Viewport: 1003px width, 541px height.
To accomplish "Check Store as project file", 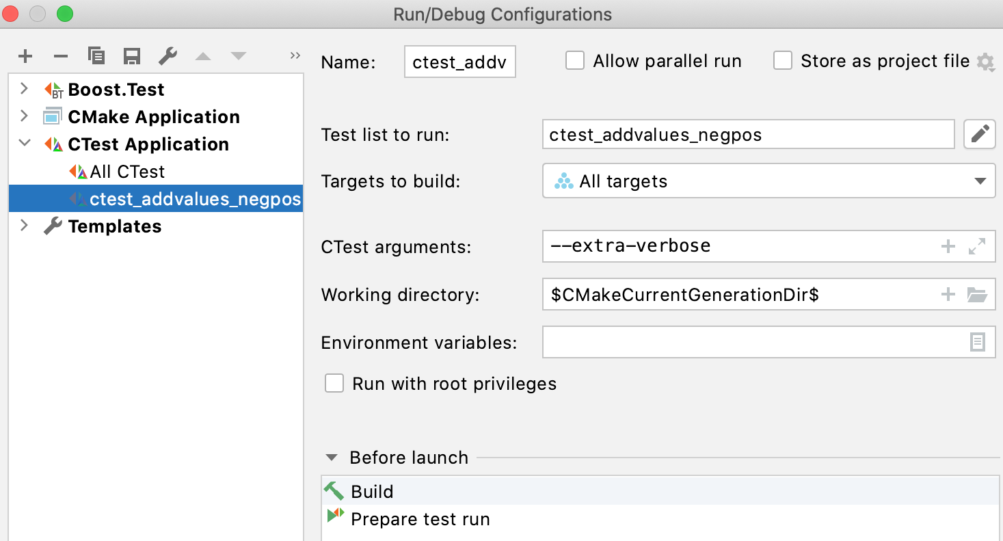I will 782,60.
